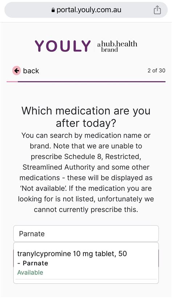Click the pink completed progress bar segment
The image size is (172, 298).
point(12,82)
